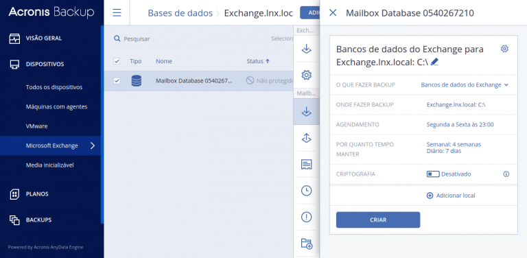
Task: Click the Dispositivos computer icon
Action: pyautogui.click(x=14, y=64)
